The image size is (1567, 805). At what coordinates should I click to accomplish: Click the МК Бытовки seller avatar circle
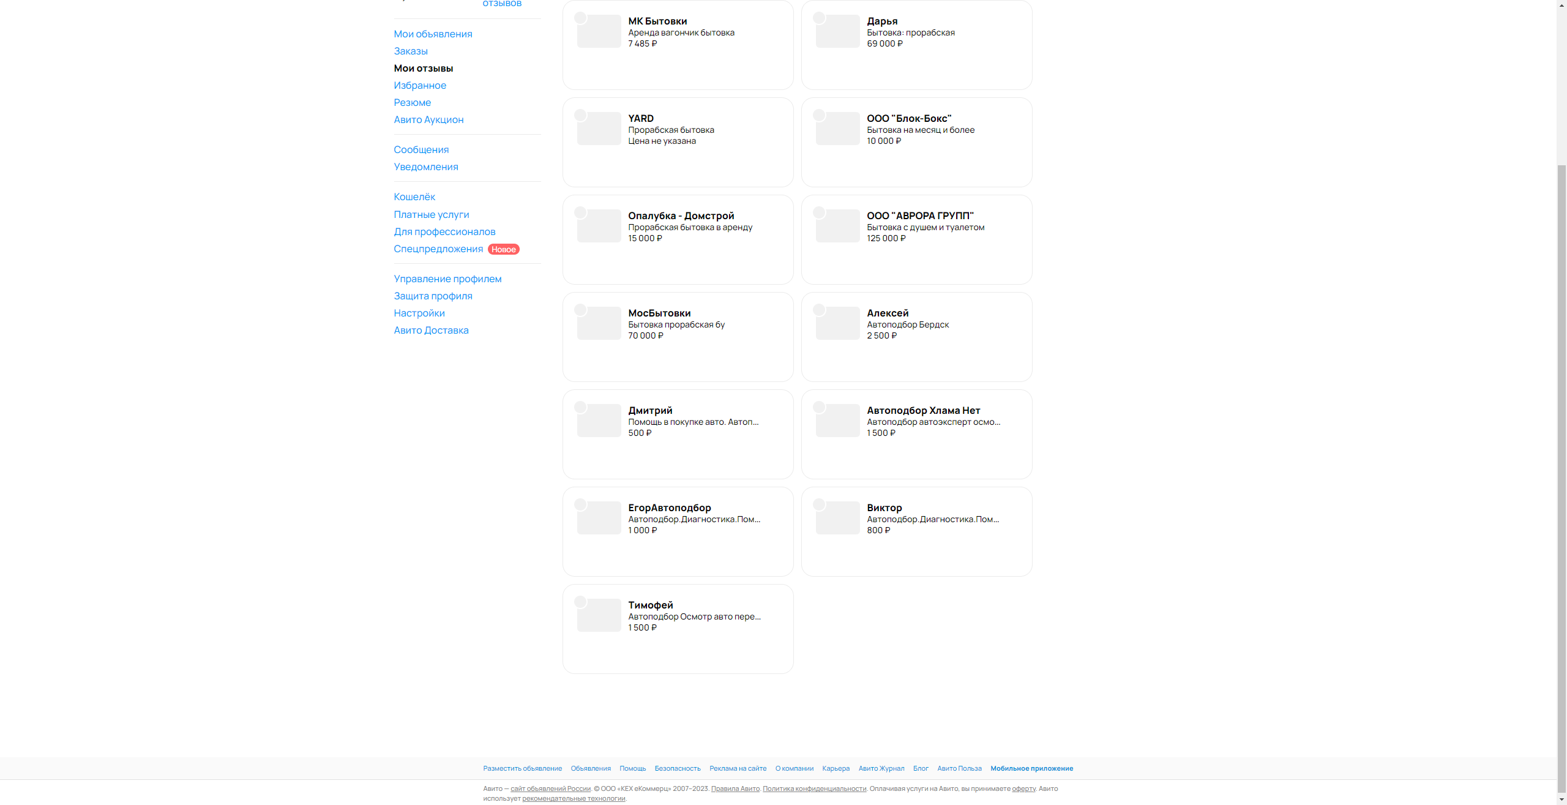click(x=580, y=18)
